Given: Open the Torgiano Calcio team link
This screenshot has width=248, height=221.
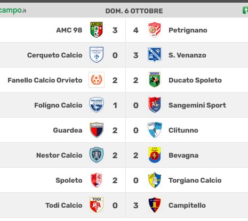Looking at the screenshot, I should tap(195, 181).
